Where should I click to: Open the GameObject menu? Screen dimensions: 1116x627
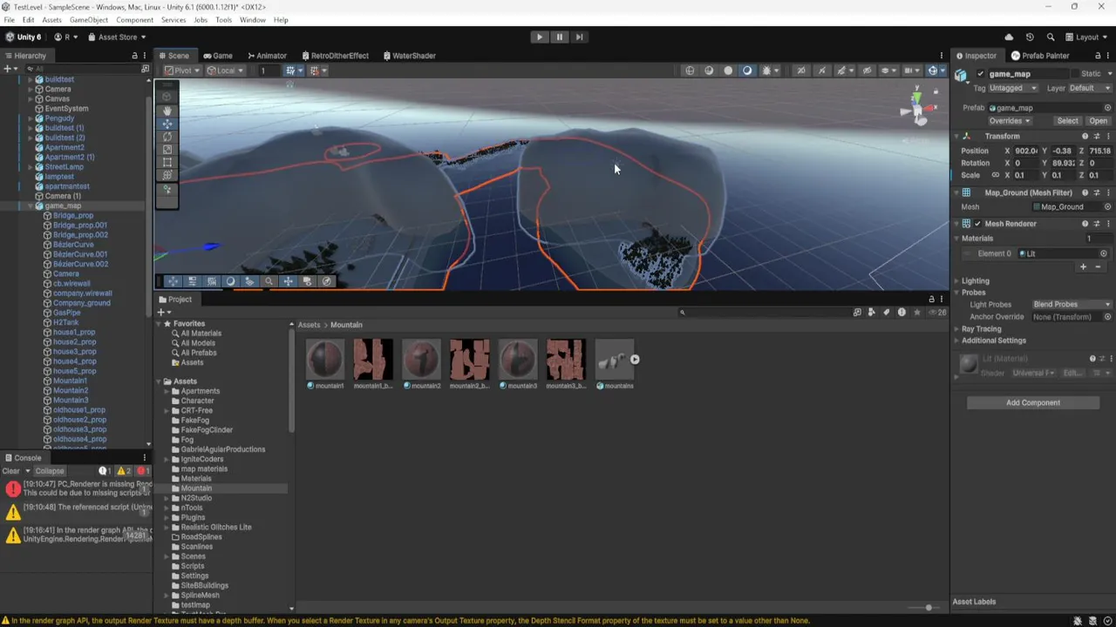tap(89, 19)
